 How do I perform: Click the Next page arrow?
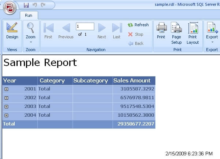(x=102, y=28)
